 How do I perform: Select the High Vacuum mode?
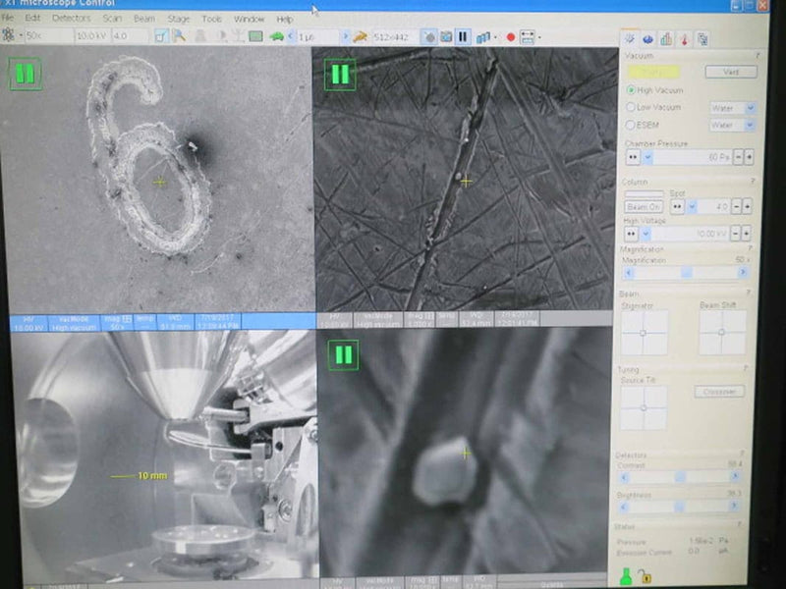click(x=631, y=90)
